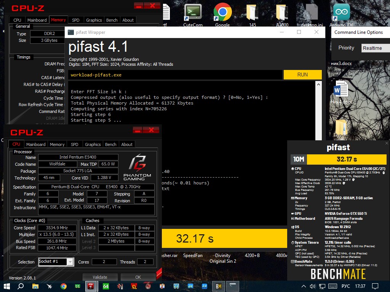The width and height of the screenshot is (390, 292).
Task: Open the network tray icon
Action: click(322, 286)
